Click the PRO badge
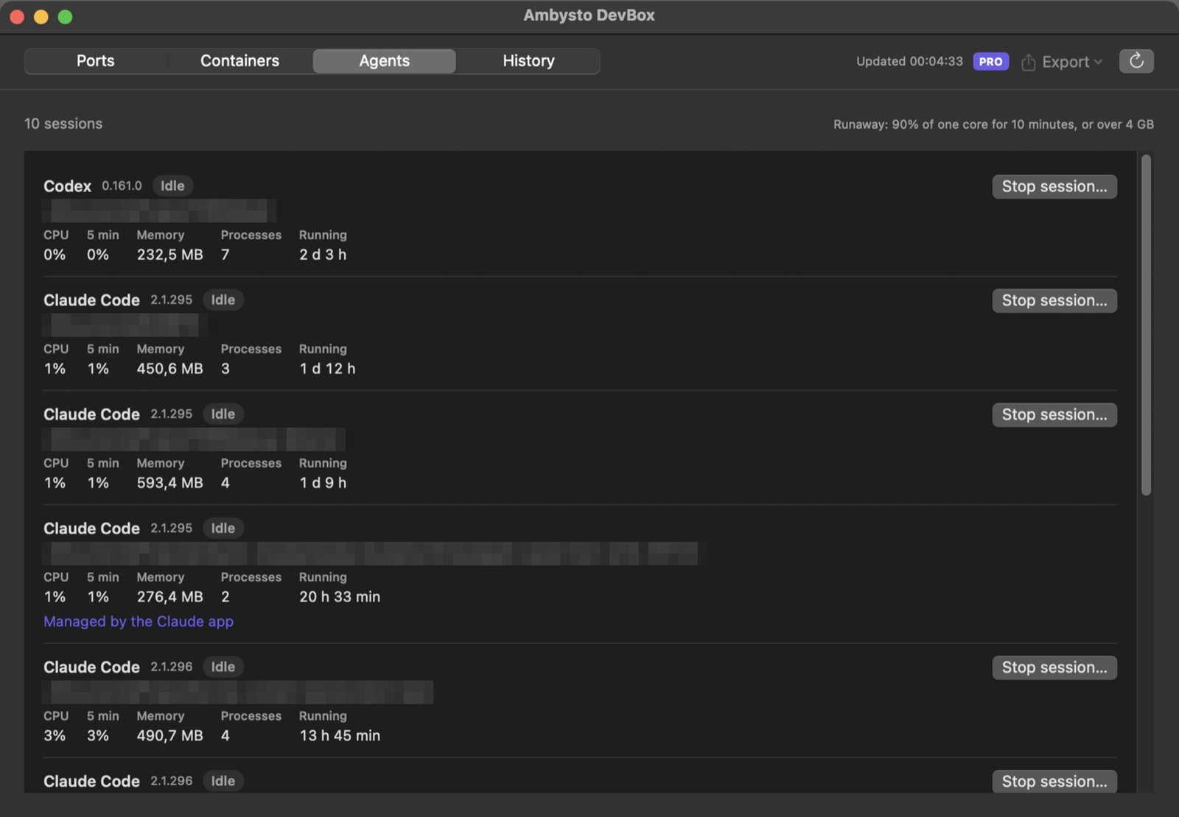This screenshot has height=817, width=1179. coord(990,61)
